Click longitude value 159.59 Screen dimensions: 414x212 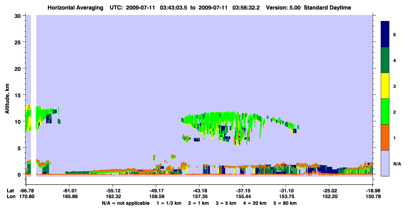point(156,196)
